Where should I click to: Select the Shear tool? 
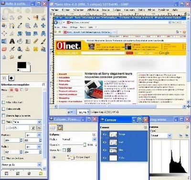[35, 33]
